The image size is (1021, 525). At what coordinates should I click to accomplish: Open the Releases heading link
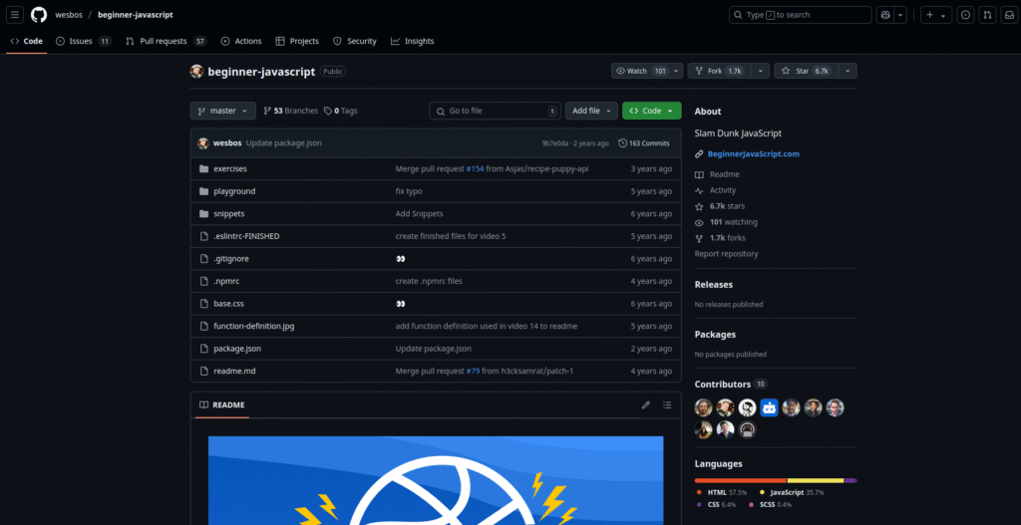pos(714,284)
